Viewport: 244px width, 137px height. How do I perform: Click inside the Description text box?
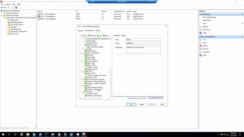[x=143, y=50]
